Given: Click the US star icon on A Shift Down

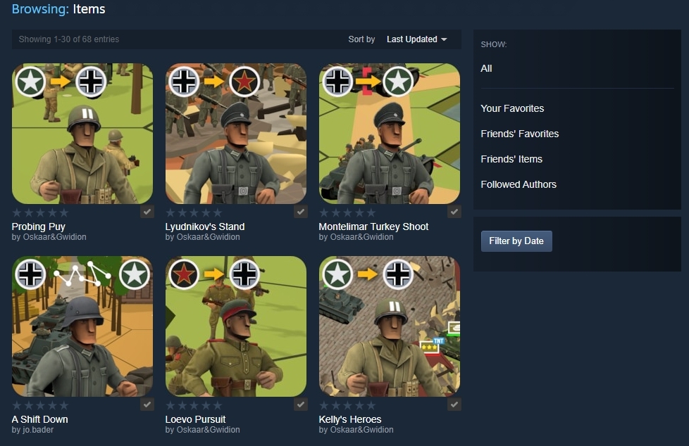Looking at the screenshot, I should (135, 274).
